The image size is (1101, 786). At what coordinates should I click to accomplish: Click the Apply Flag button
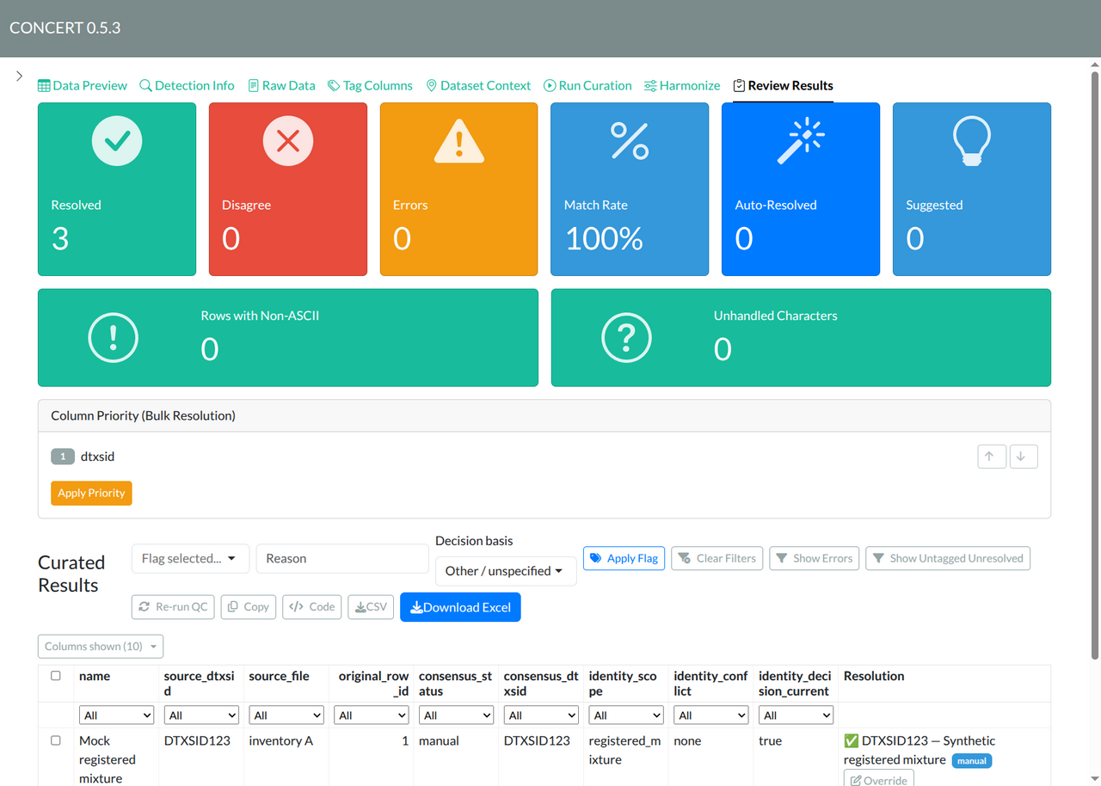(624, 558)
